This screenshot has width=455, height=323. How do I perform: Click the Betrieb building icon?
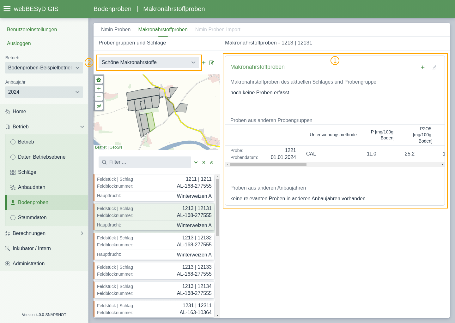click(x=8, y=127)
